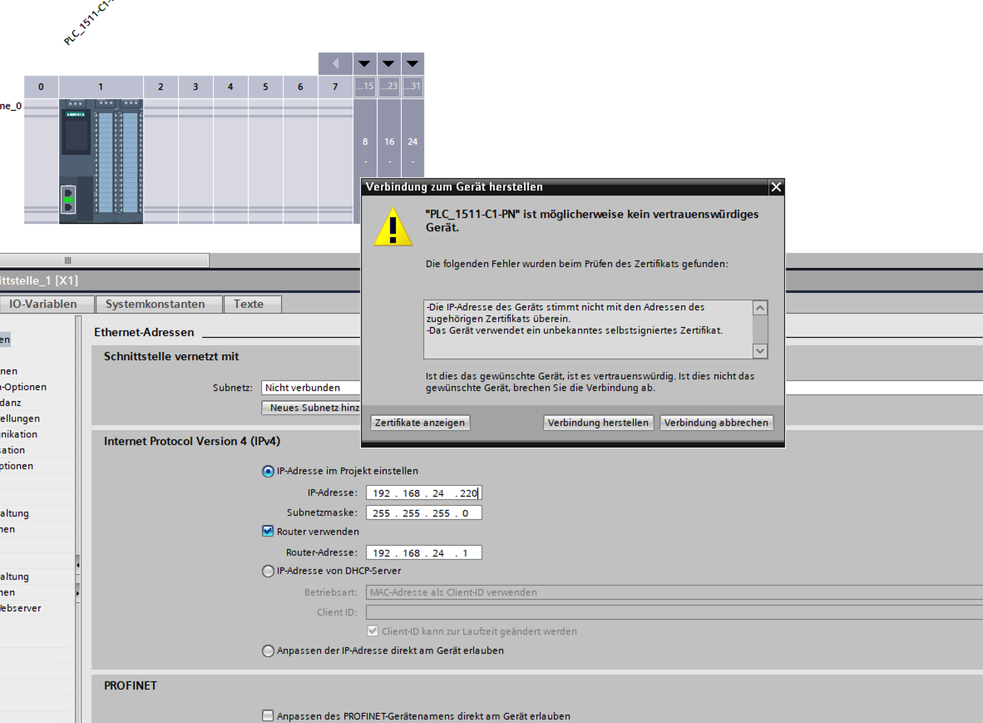Viewport: 983px width, 723px height.
Task: Open the Betriebsart dropdown field
Action: click(x=674, y=592)
